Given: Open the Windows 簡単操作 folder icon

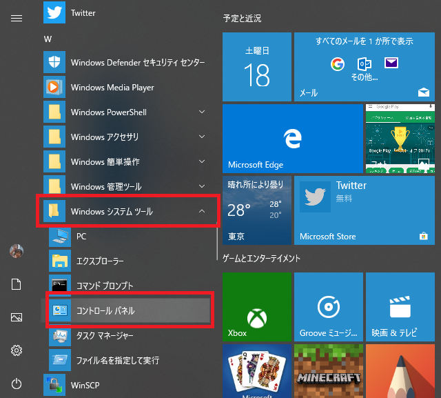Looking at the screenshot, I should (x=54, y=161).
